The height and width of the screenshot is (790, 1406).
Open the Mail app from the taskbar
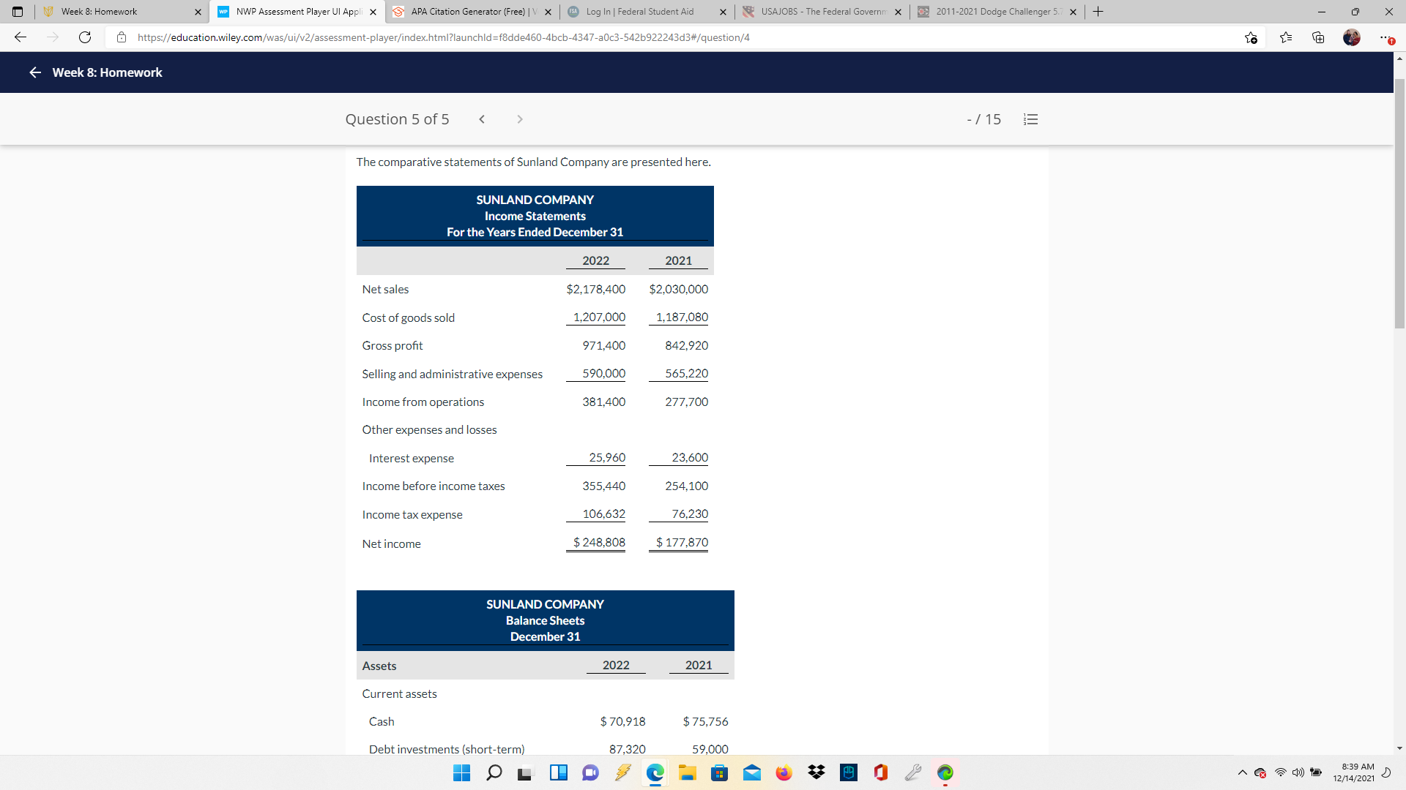click(x=751, y=772)
